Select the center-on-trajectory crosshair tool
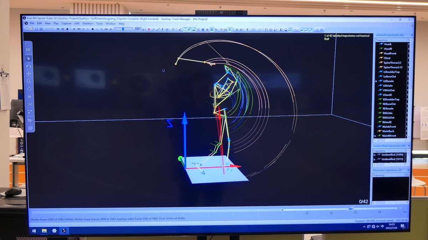428x240 pixels. pyautogui.click(x=29, y=89)
